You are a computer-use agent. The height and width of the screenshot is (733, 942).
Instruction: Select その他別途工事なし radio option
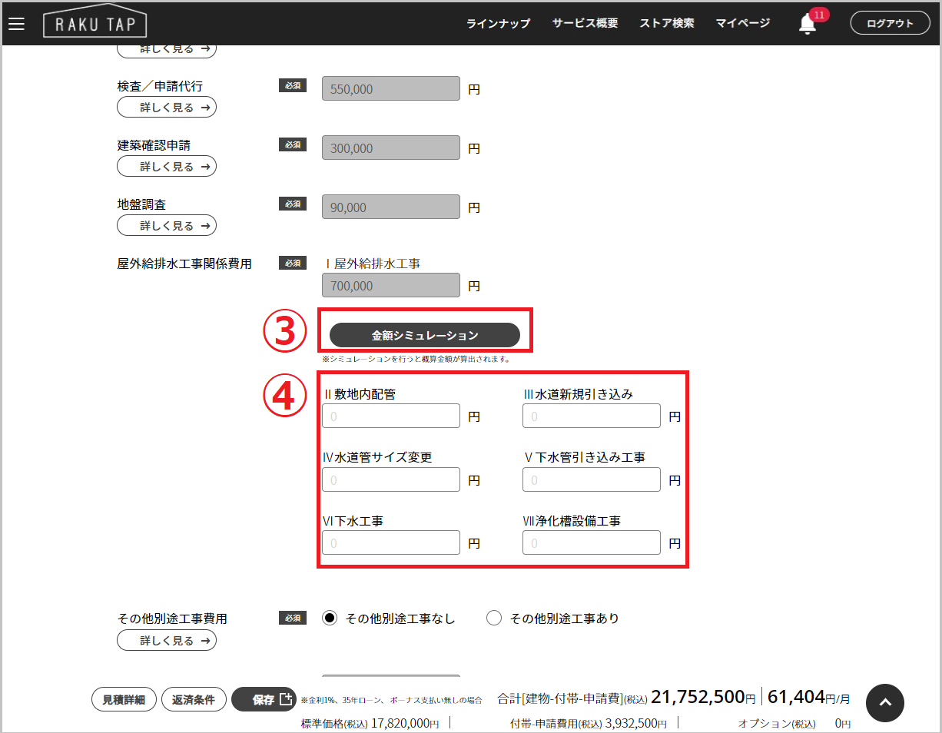click(x=330, y=619)
